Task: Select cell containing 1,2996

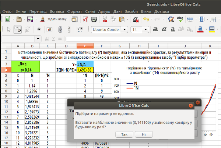Action: 32,91
